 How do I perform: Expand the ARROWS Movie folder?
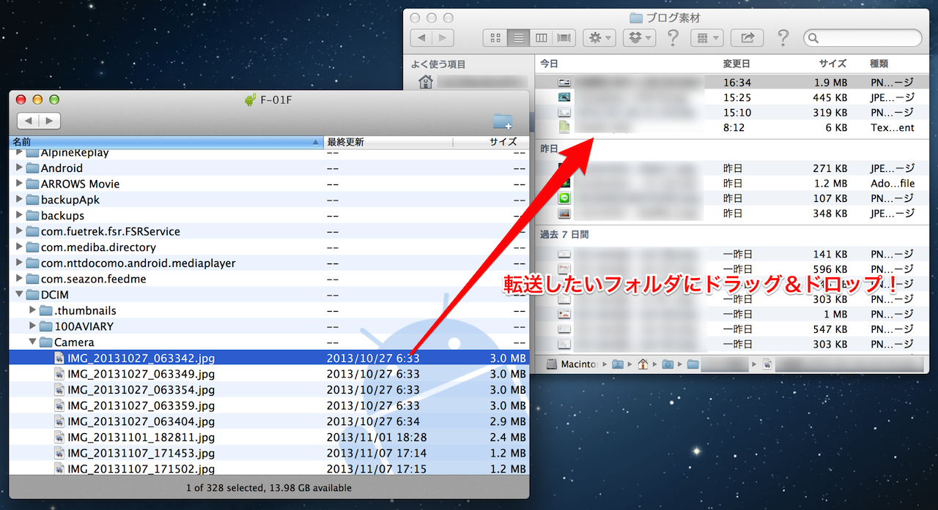tap(19, 184)
